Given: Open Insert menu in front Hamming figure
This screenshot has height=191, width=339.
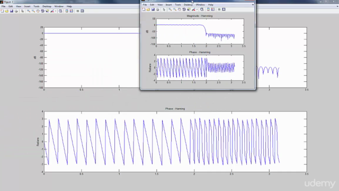Looking at the screenshot, I should (168, 5).
